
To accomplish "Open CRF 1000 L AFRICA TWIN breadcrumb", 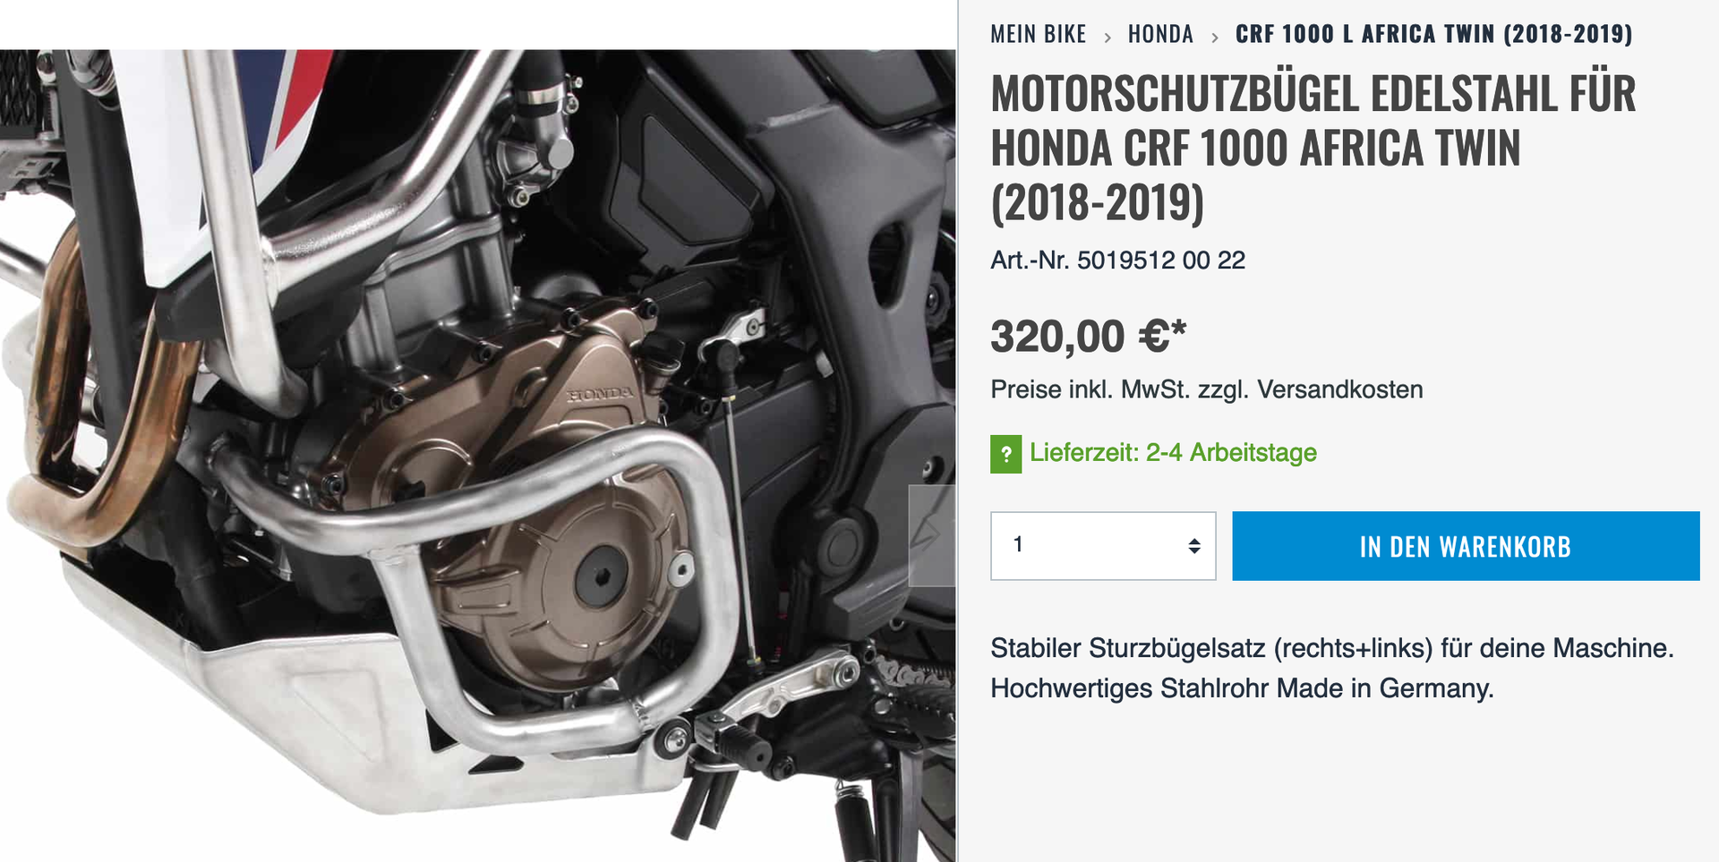I will click(x=1433, y=34).
